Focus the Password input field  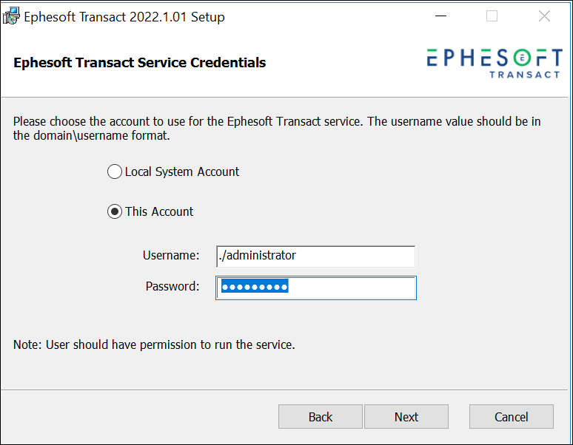(x=316, y=288)
